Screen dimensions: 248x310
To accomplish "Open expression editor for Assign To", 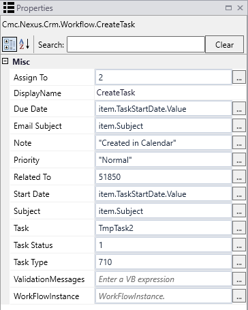I will (x=238, y=78).
